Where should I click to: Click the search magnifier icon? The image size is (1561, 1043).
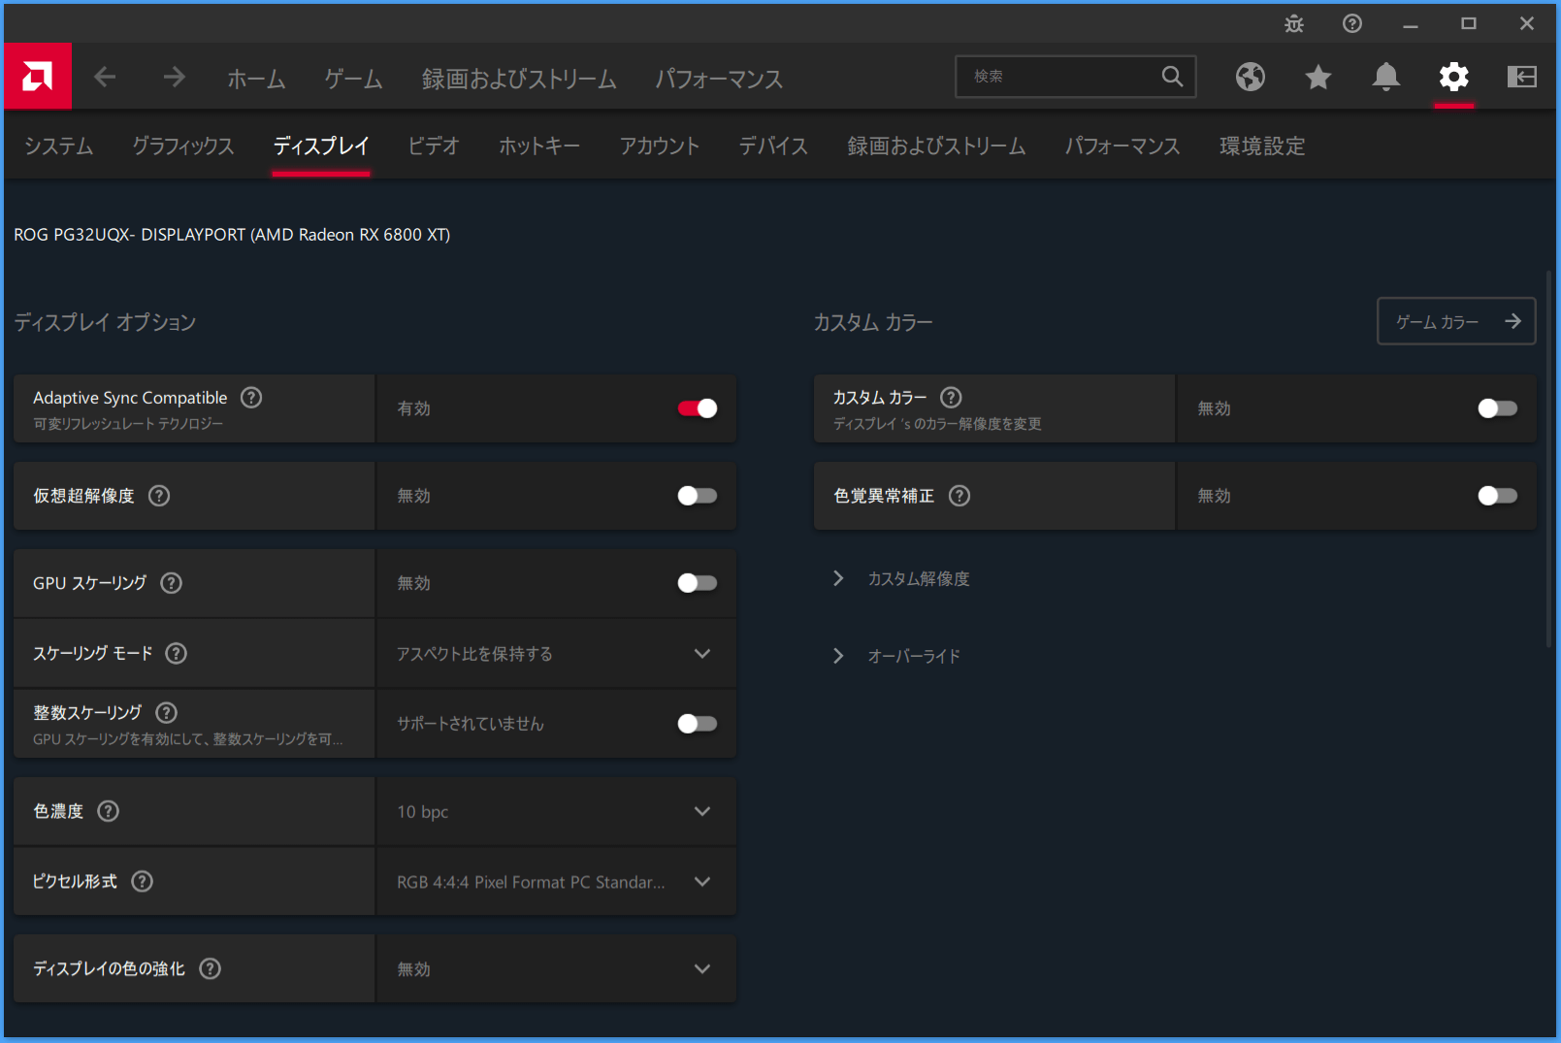(x=1172, y=76)
